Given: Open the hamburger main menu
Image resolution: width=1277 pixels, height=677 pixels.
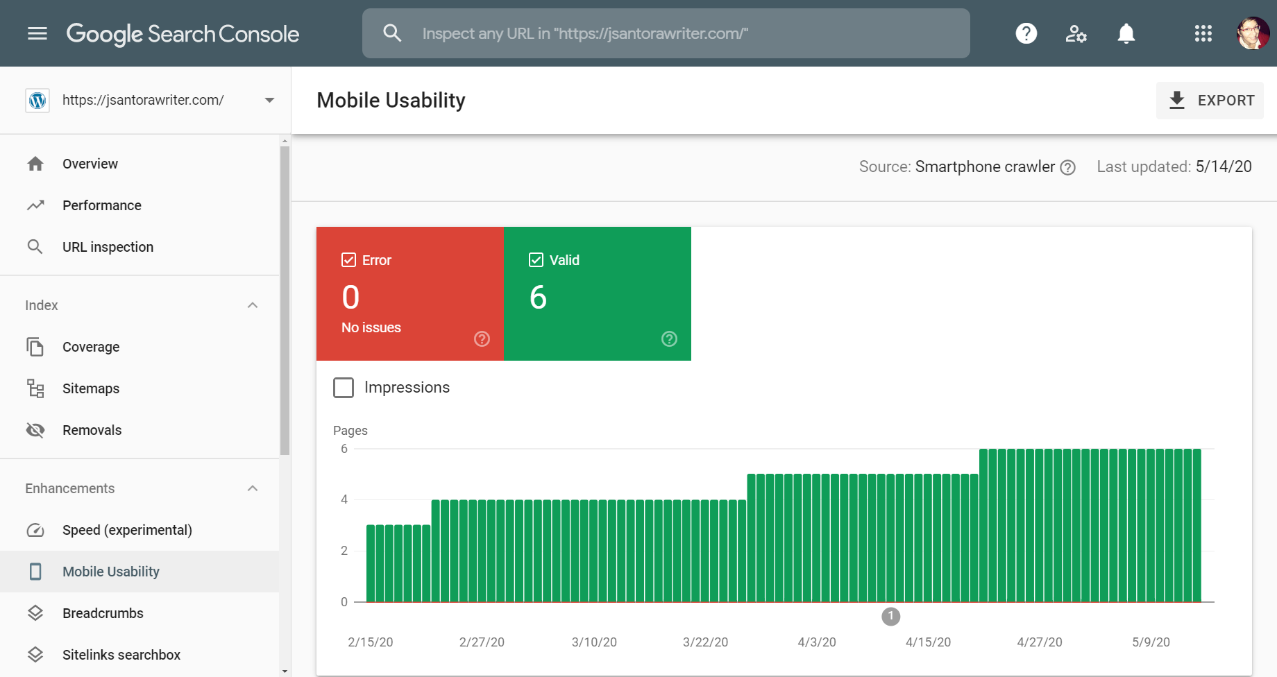Looking at the screenshot, I should [x=37, y=33].
